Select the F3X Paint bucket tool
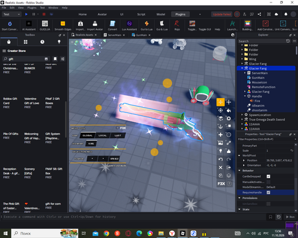 (229, 110)
